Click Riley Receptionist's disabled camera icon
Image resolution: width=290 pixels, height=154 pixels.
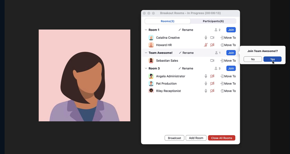(212, 91)
